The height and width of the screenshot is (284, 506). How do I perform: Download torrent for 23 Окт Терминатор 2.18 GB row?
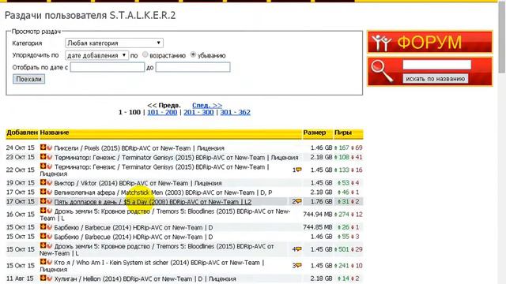43,157
